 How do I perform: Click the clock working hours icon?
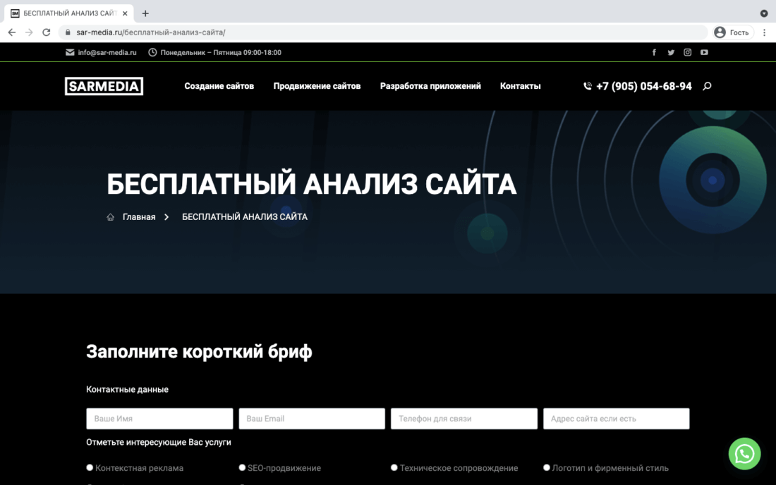152,52
